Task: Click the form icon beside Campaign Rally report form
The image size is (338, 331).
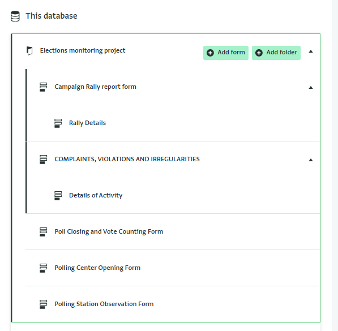Action: pos(44,87)
